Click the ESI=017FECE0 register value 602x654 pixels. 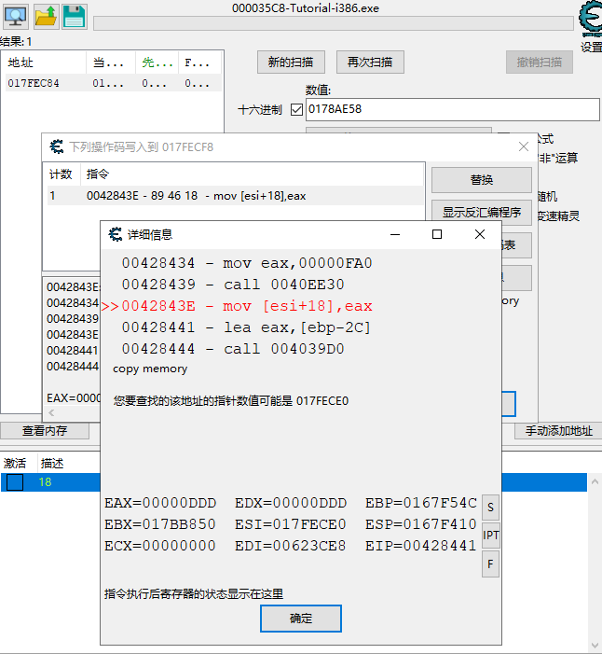(x=291, y=524)
